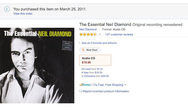Click the Best Deal badge button
The width and height of the screenshot is (188, 110).
(90, 50)
